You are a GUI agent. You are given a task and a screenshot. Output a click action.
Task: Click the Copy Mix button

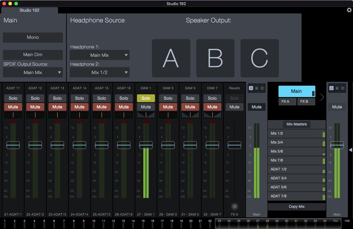point(297,207)
